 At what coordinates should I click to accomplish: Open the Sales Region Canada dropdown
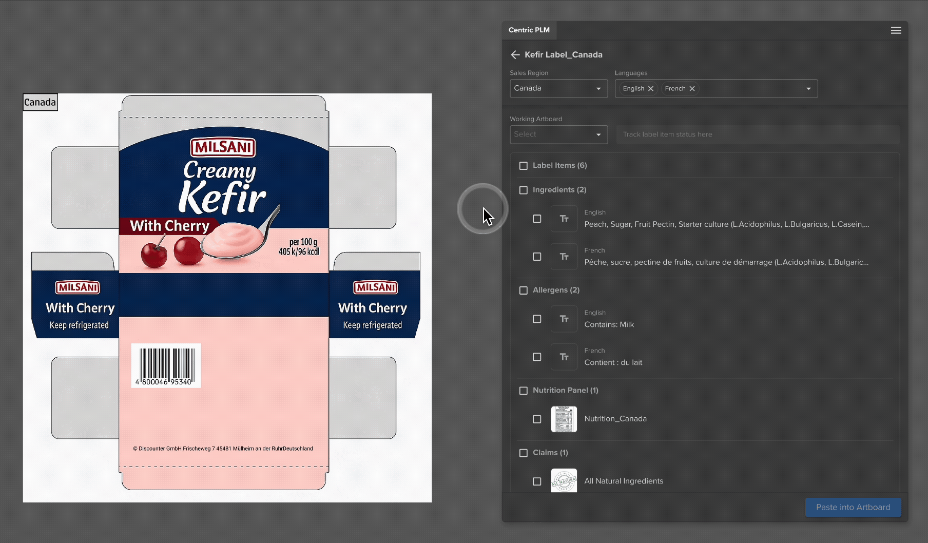pyautogui.click(x=558, y=88)
